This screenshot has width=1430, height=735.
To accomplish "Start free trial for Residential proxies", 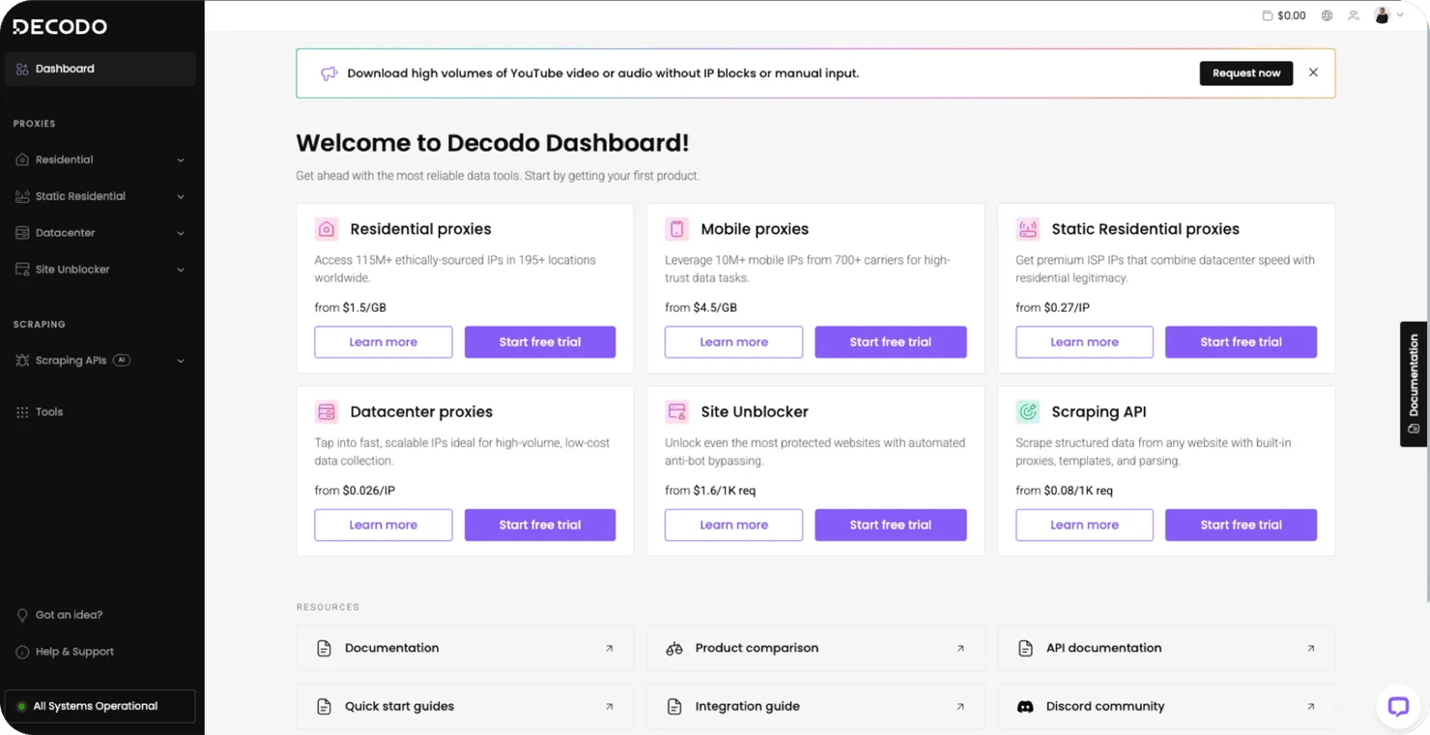I will pos(540,342).
